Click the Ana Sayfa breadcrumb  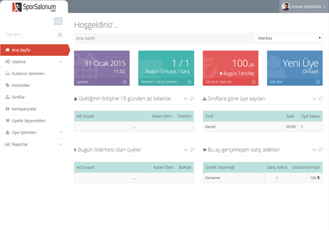tap(86, 38)
